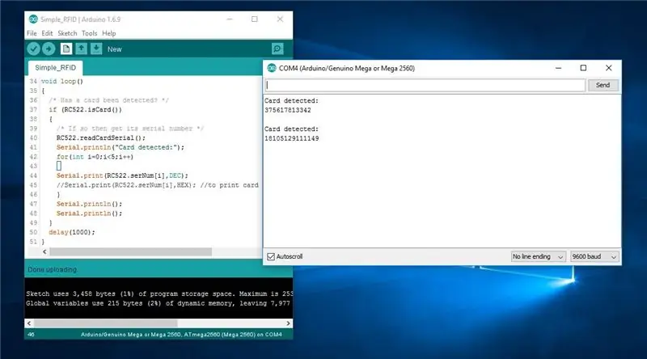
Task: Maximize the COM4 serial monitor window
Action: (583, 68)
